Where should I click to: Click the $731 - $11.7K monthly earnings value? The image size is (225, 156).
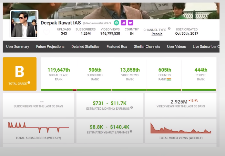(x=109, y=103)
